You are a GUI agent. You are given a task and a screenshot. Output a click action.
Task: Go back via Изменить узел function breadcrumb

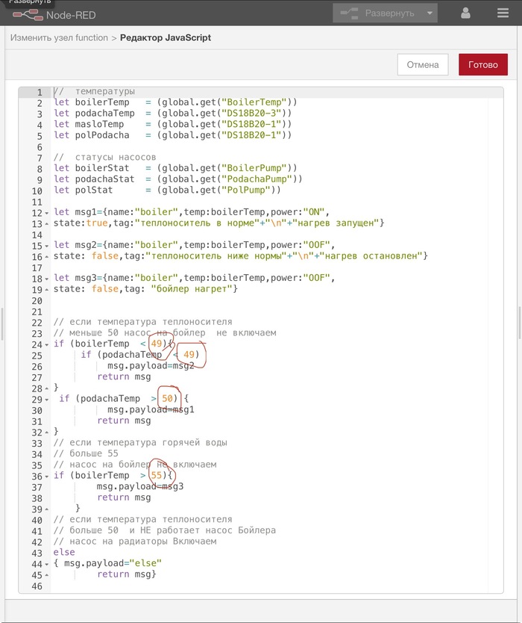(x=59, y=38)
